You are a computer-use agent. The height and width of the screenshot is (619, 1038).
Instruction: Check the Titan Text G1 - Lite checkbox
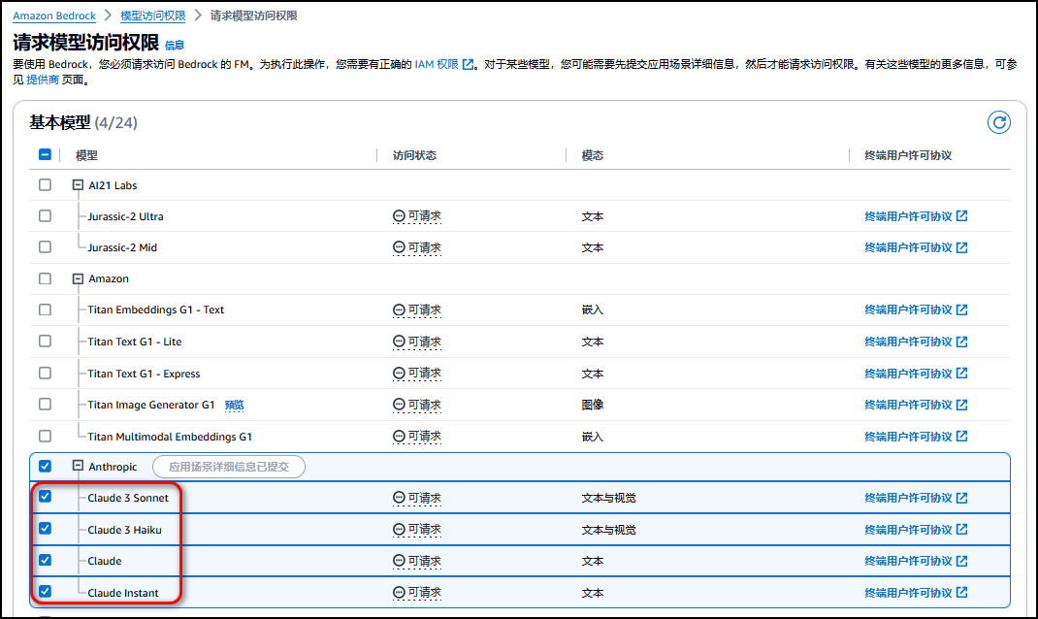[x=45, y=341]
